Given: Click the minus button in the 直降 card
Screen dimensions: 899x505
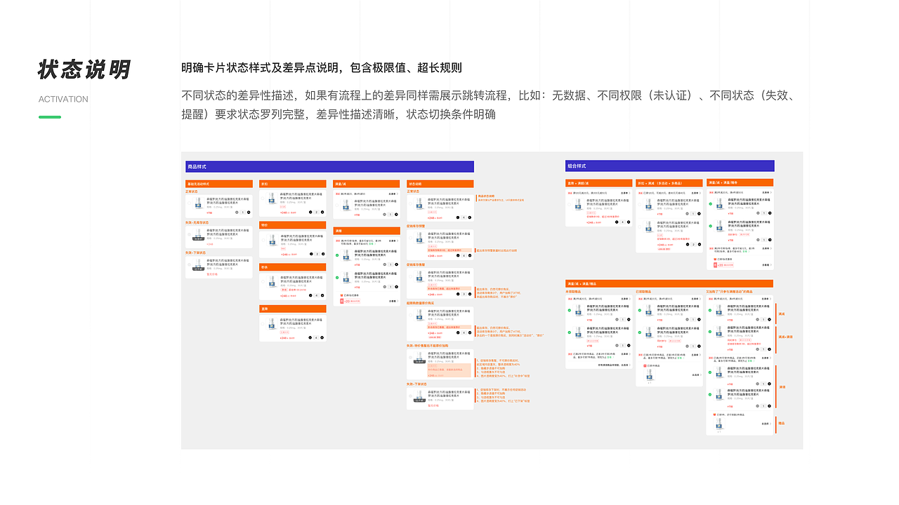Looking at the screenshot, I should coord(310,337).
